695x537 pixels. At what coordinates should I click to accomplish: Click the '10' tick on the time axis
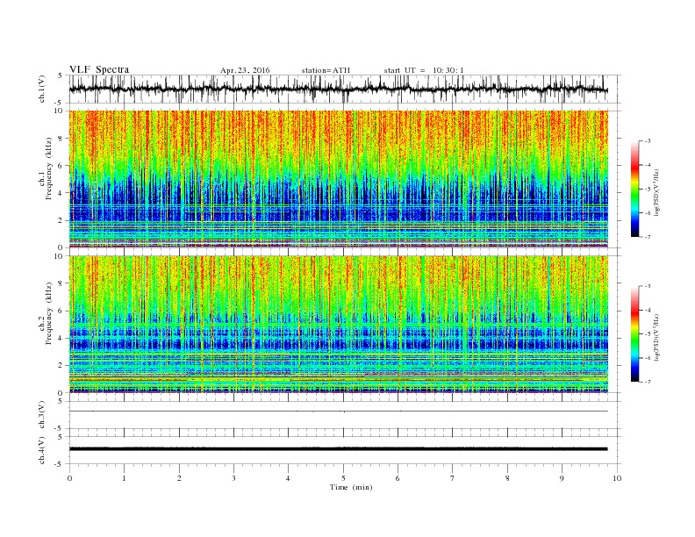click(617, 478)
